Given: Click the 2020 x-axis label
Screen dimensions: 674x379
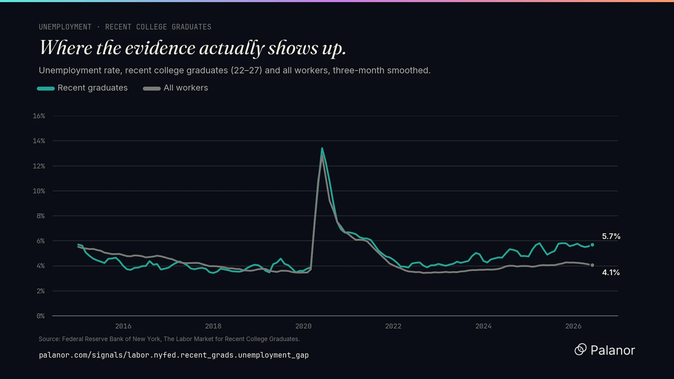Looking at the screenshot, I should tap(303, 326).
